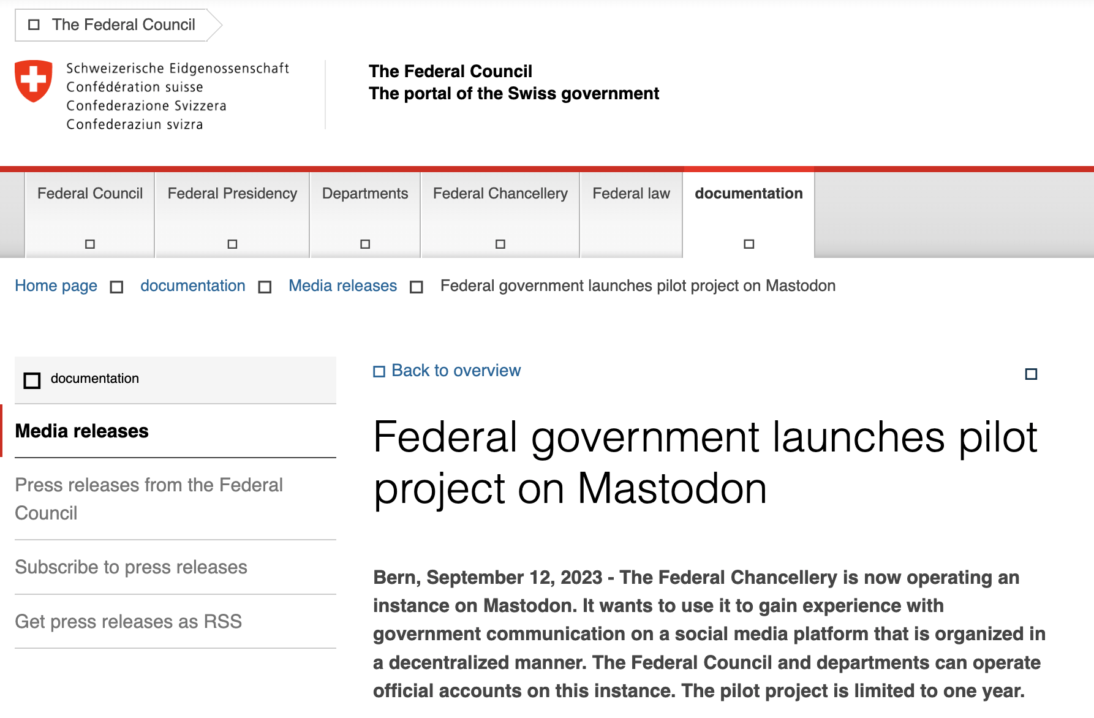Click the icon beside documentation in sidebar
Image resolution: width=1094 pixels, height=718 pixels.
pos(32,380)
